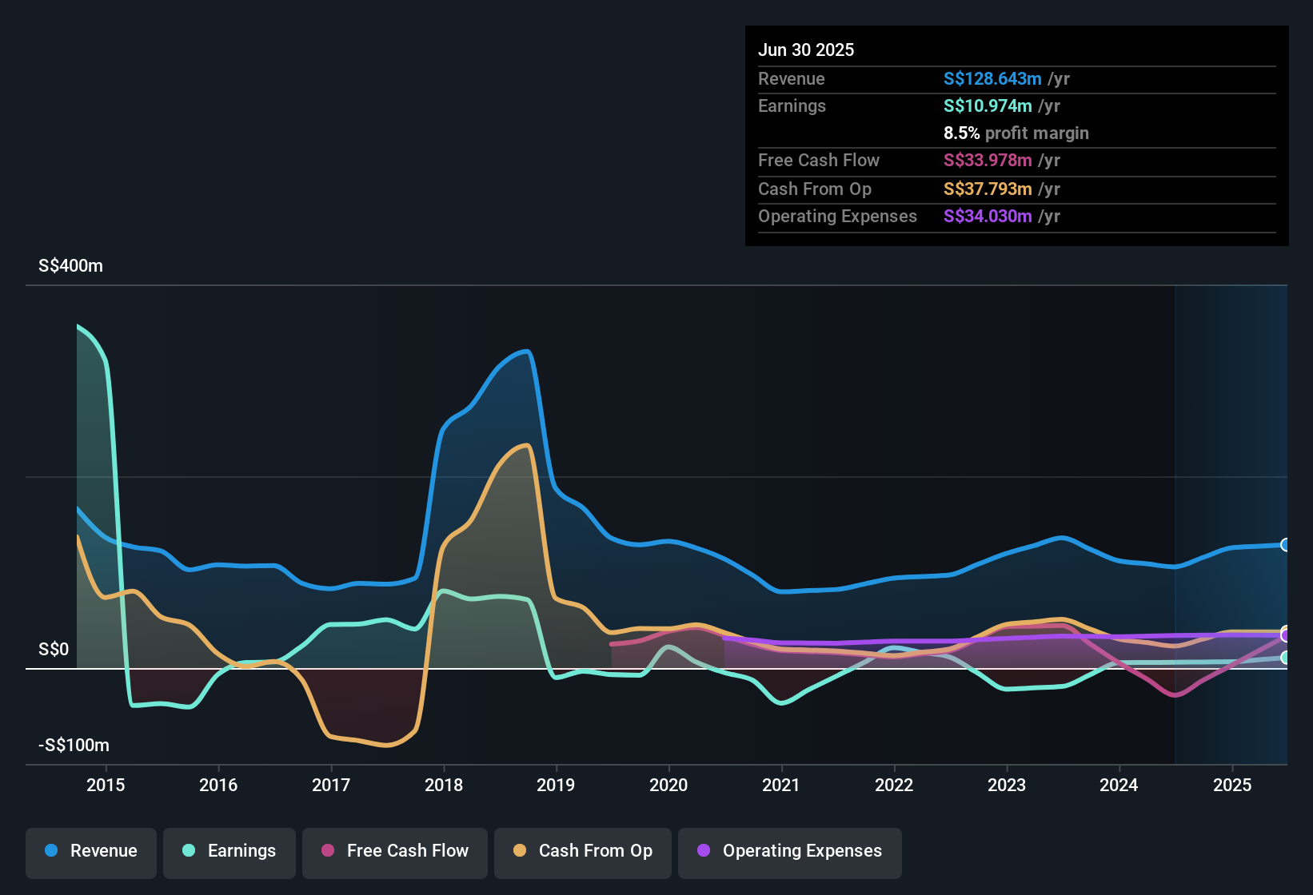Select the Operating Expenses endpoint marker
1313x895 pixels.
pos(1286,635)
